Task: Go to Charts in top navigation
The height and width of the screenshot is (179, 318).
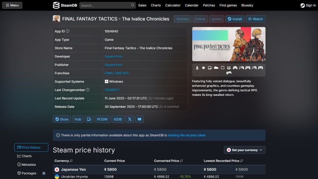Action: click(x=156, y=5)
